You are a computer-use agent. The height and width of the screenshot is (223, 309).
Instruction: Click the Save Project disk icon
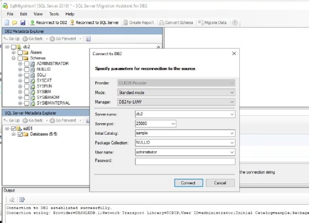tap(23, 23)
